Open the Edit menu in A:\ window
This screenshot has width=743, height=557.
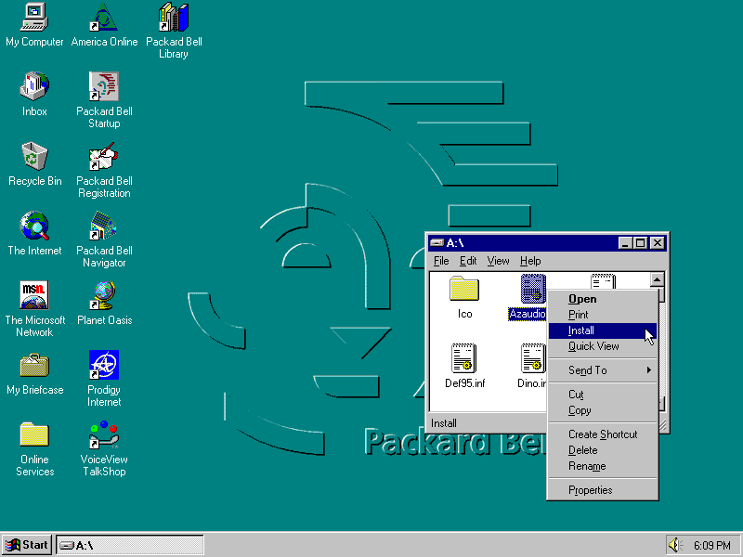[x=468, y=261]
